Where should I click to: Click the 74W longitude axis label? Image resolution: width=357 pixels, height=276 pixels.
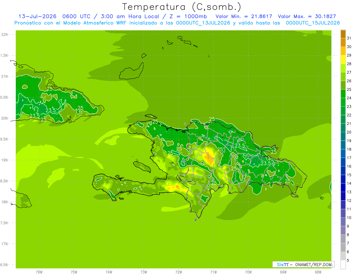[109, 272]
